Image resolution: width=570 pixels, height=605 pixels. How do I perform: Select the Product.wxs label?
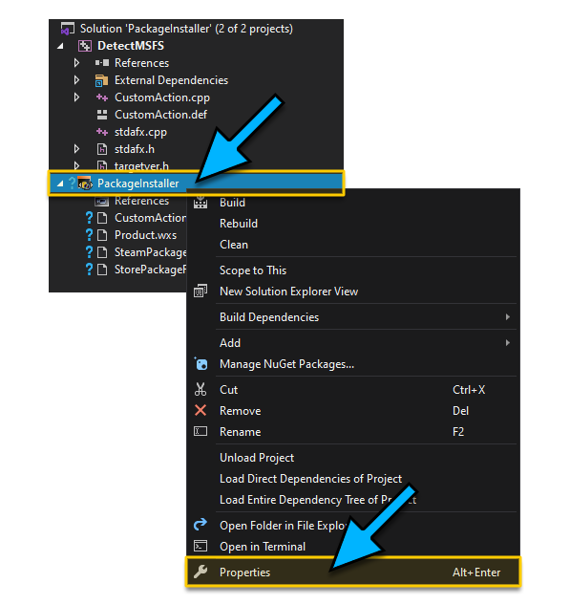click(x=146, y=235)
